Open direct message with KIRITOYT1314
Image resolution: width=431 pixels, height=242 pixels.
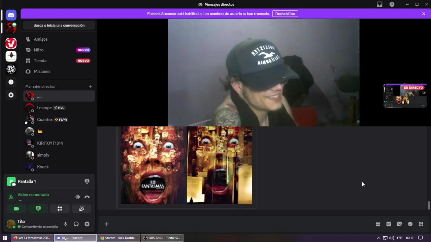coord(59,143)
